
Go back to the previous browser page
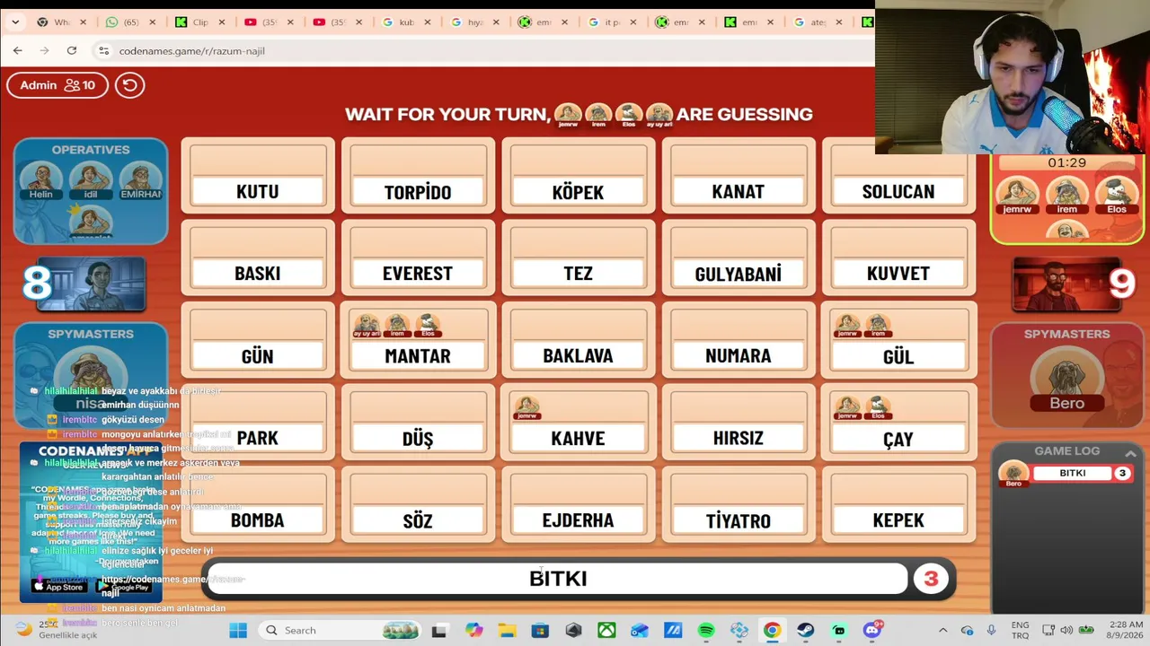(x=17, y=51)
